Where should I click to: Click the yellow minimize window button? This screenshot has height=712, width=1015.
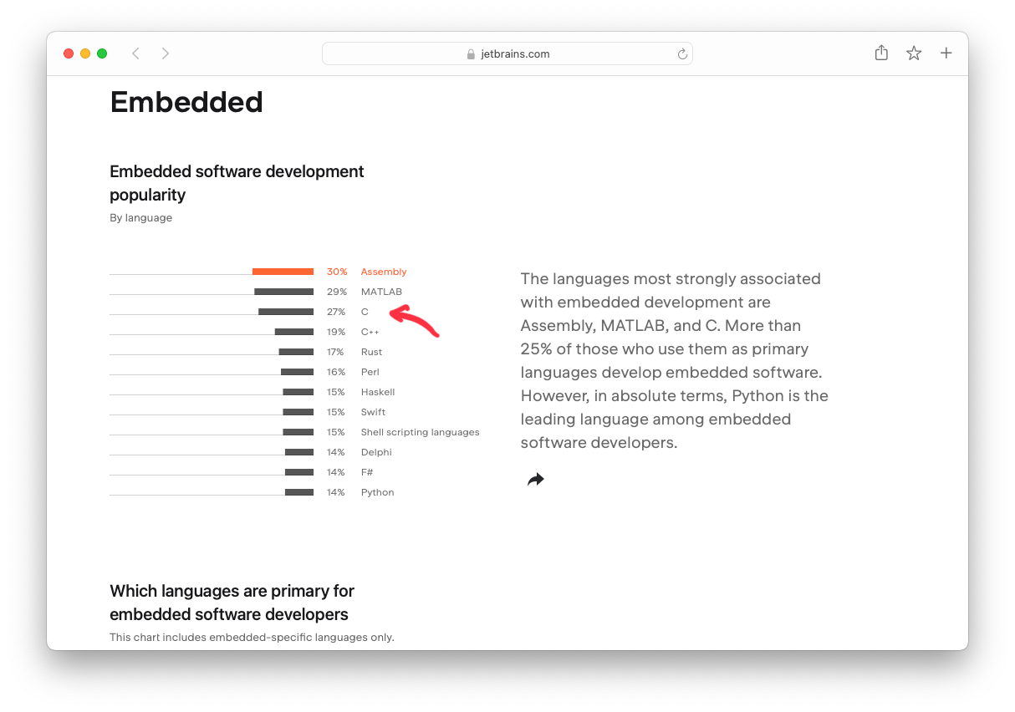tap(85, 53)
